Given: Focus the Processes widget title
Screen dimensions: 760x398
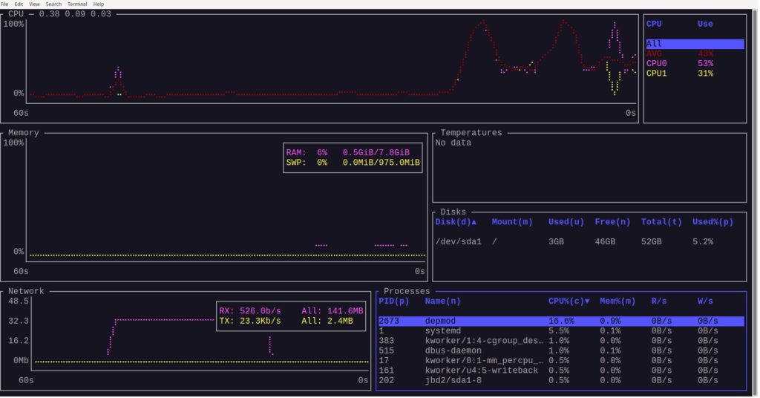Looking at the screenshot, I should [406, 291].
